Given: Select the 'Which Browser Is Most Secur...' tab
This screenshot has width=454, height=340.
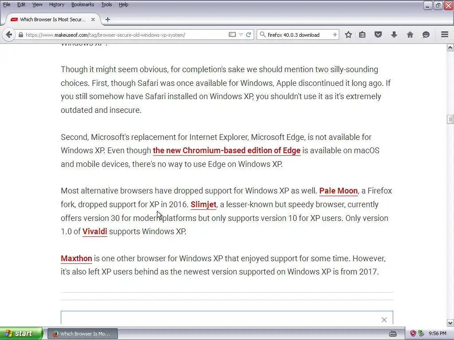Looking at the screenshot, I should coord(53,19).
